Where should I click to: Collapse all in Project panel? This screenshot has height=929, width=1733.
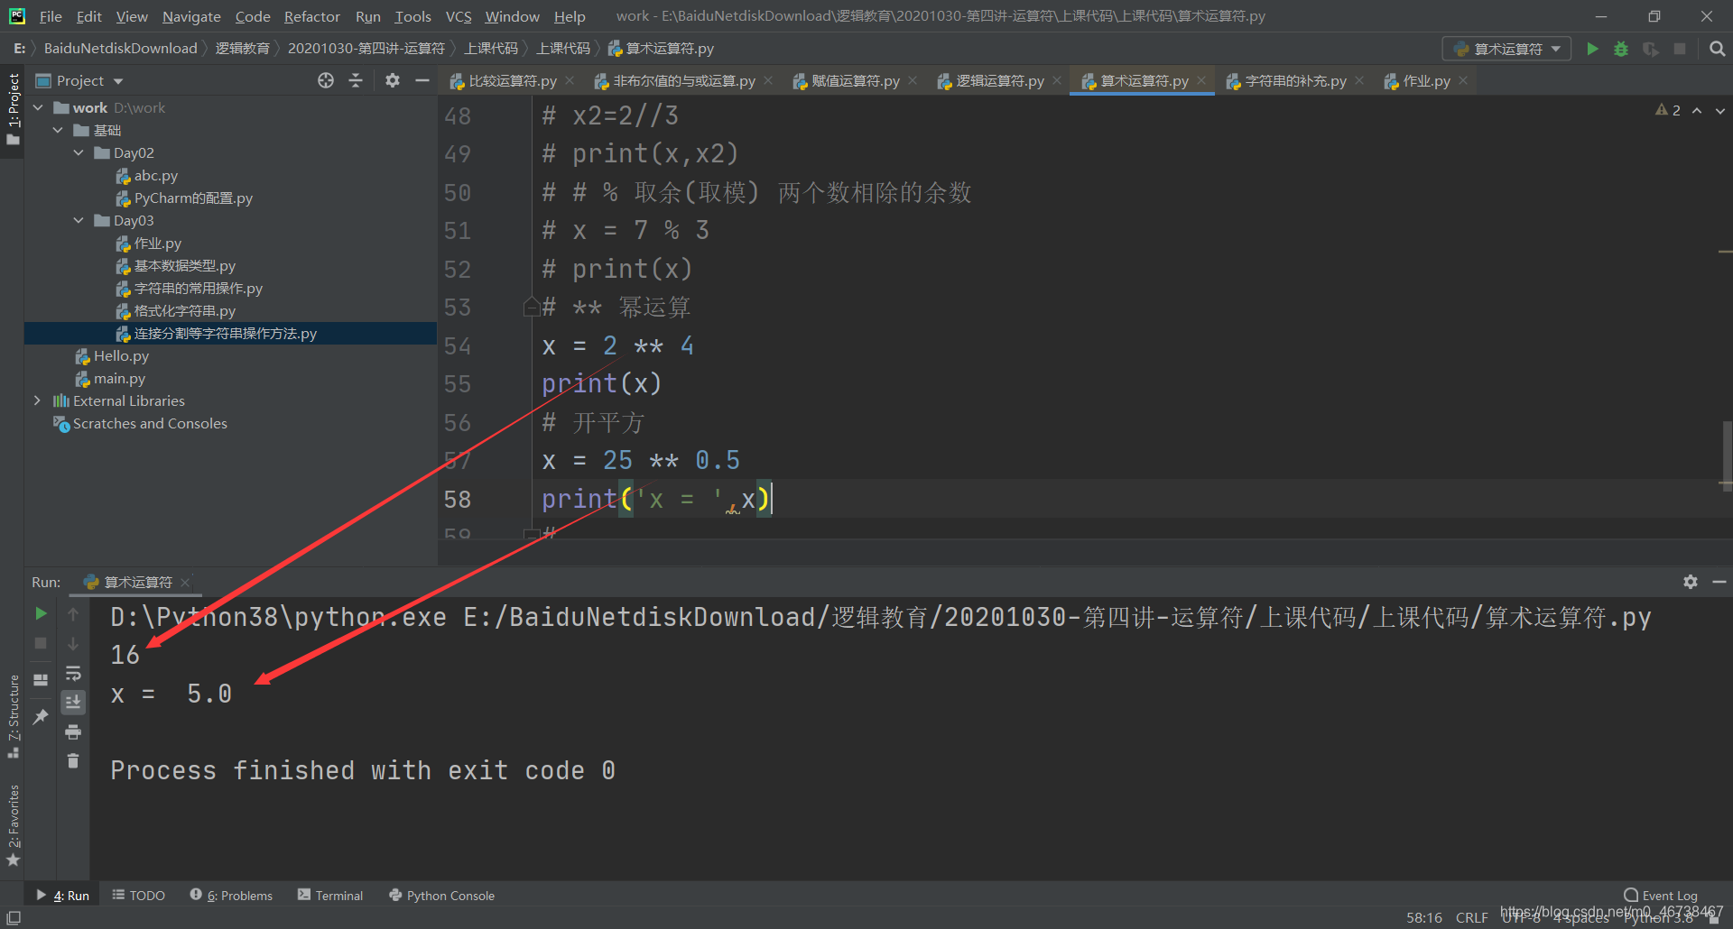coord(356,80)
